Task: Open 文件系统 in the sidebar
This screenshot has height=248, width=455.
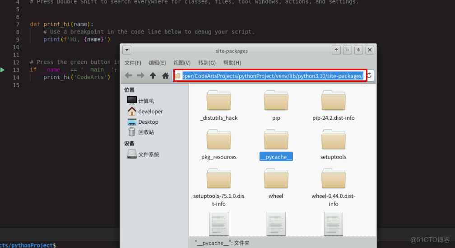Action: point(144,154)
